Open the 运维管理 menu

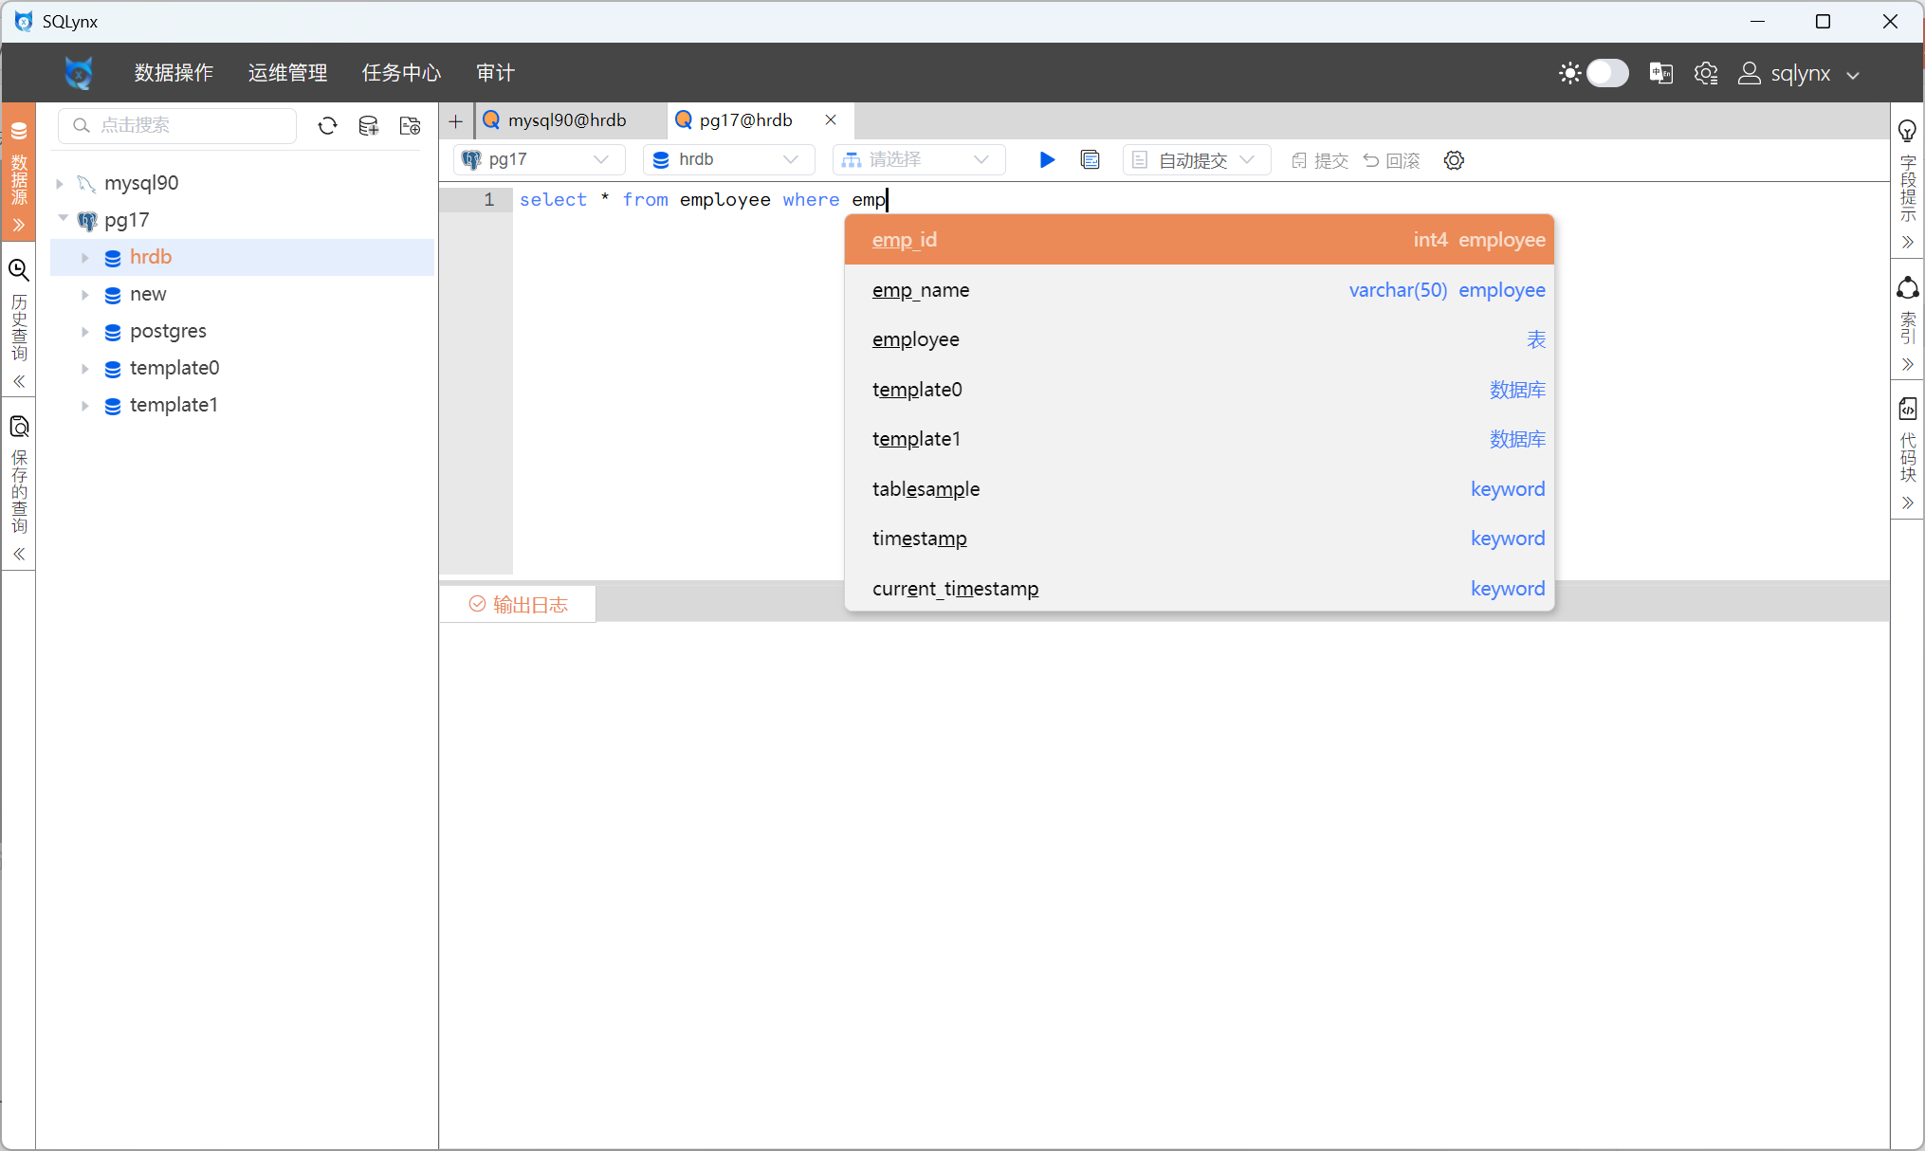pos(287,73)
